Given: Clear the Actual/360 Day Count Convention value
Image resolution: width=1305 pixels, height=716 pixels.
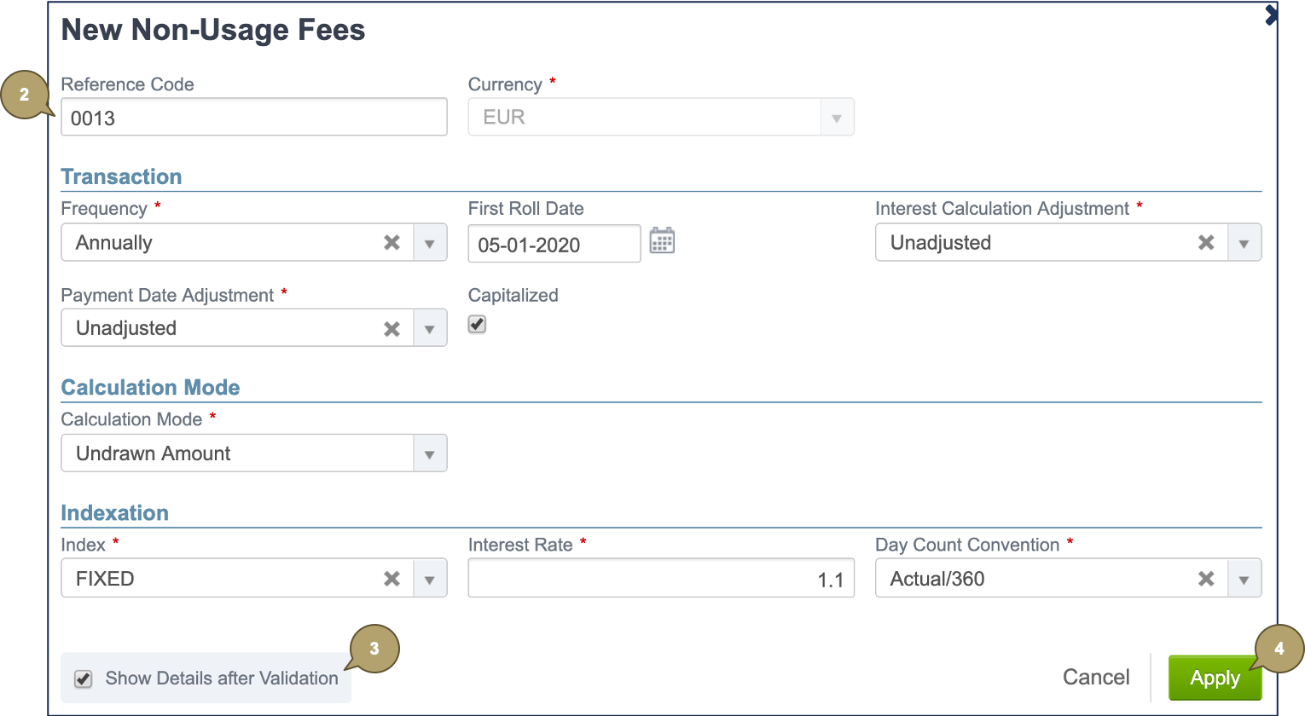Looking at the screenshot, I should click(x=1206, y=578).
